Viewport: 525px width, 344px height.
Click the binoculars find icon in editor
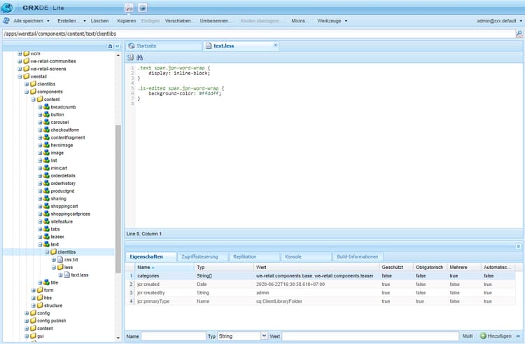139,57
